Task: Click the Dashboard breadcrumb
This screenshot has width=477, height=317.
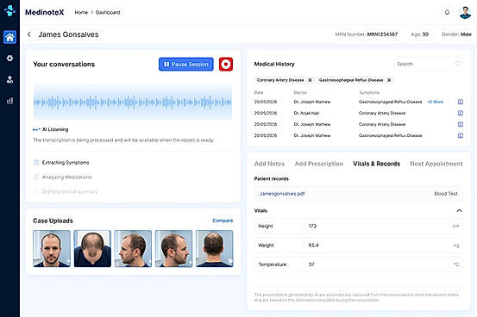Action: (x=108, y=12)
